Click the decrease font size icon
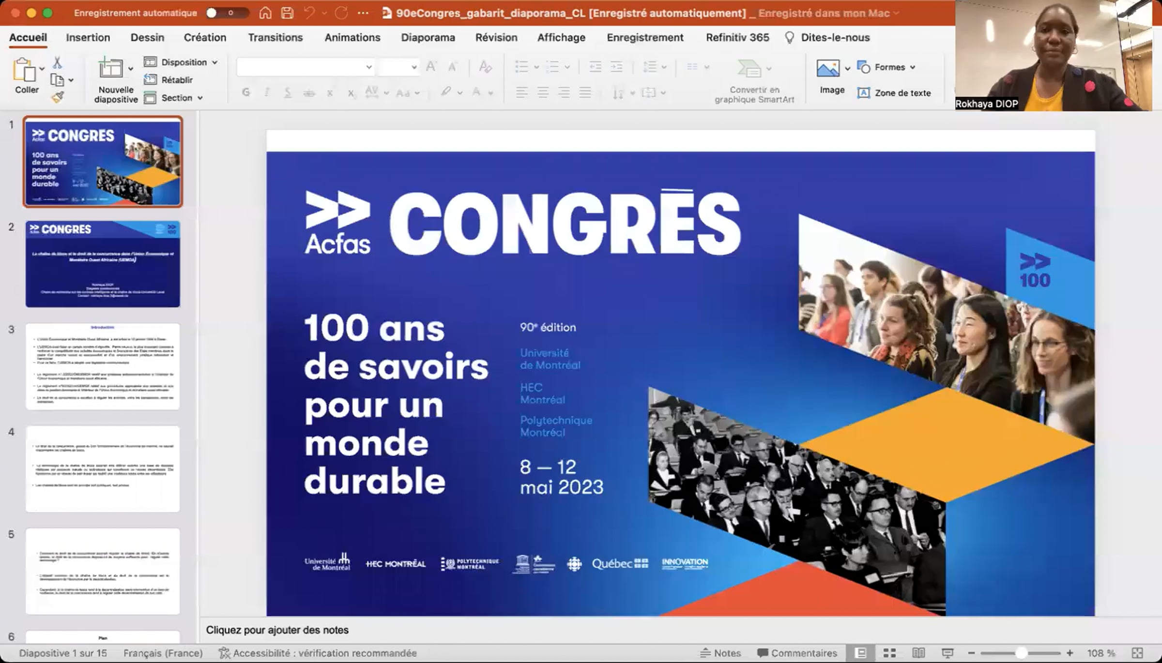This screenshot has height=663, width=1162. [452, 67]
